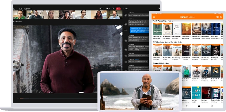
Task: Click the session title '1 John 1:4'
Action: coord(28,9)
